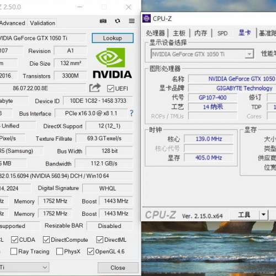Image resolution: width=276 pixels, height=276 pixels.
Task: Click the CPU-Z Ver. 2.15.0.x64 text
Action: click(202, 216)
